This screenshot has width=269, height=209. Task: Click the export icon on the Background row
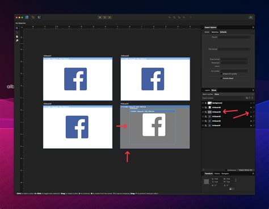coord(254,103)
